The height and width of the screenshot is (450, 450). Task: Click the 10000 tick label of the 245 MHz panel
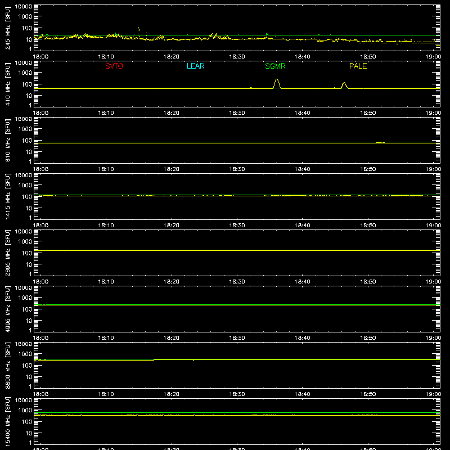(x=24, y=7)
